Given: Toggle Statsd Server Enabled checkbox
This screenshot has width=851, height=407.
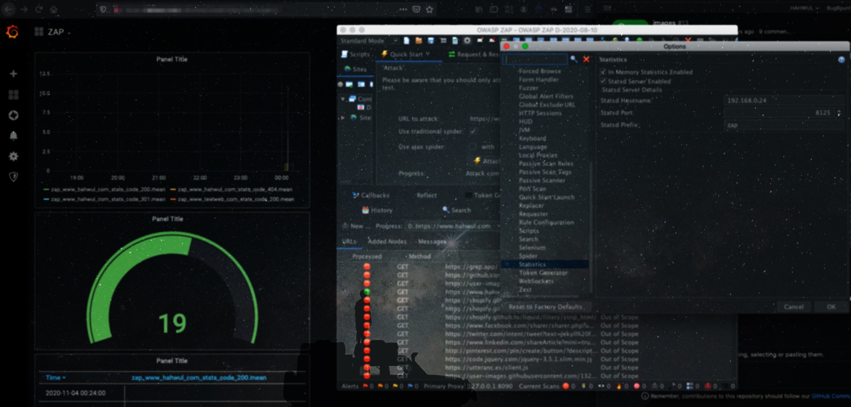Looking at the screenshot, I should coord(603,81).
